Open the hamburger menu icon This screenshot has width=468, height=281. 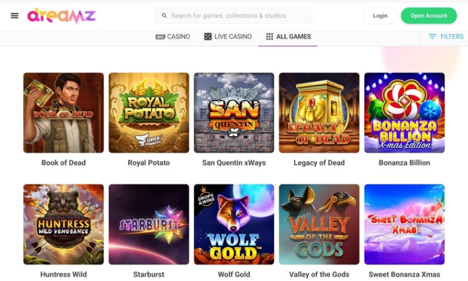14,16
